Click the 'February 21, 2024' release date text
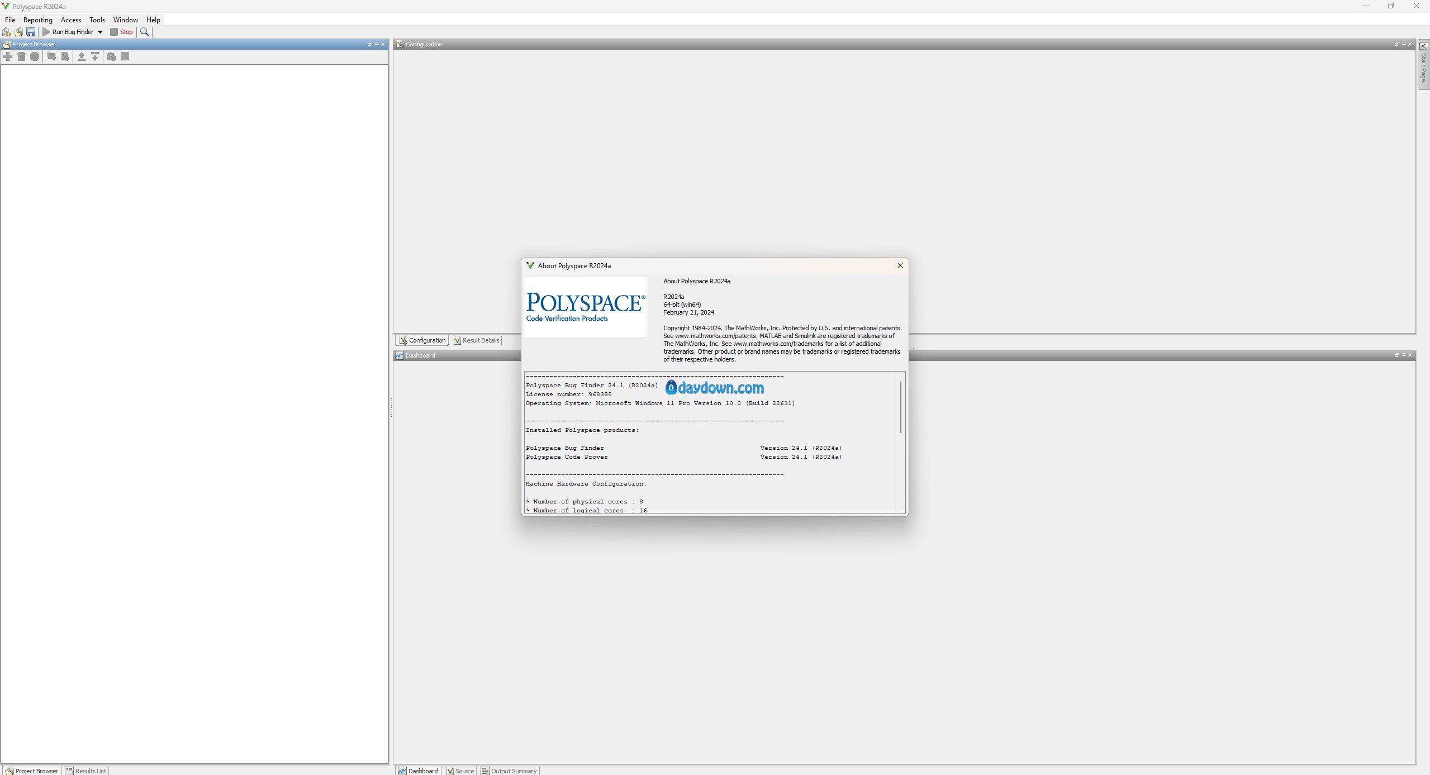The width and height of the screenshot is (1430, 775). [688, 312]
